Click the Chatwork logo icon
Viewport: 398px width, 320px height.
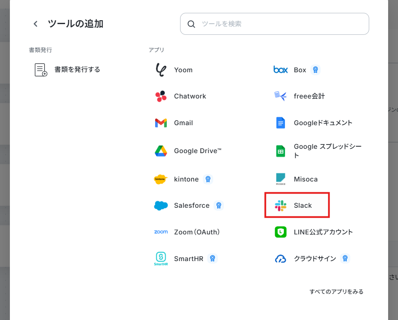click(161, 96)
